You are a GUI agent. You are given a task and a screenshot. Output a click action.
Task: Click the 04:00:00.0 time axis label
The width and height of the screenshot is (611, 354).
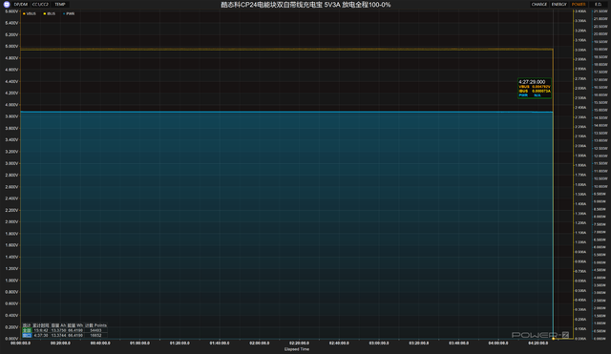(498, 344)
